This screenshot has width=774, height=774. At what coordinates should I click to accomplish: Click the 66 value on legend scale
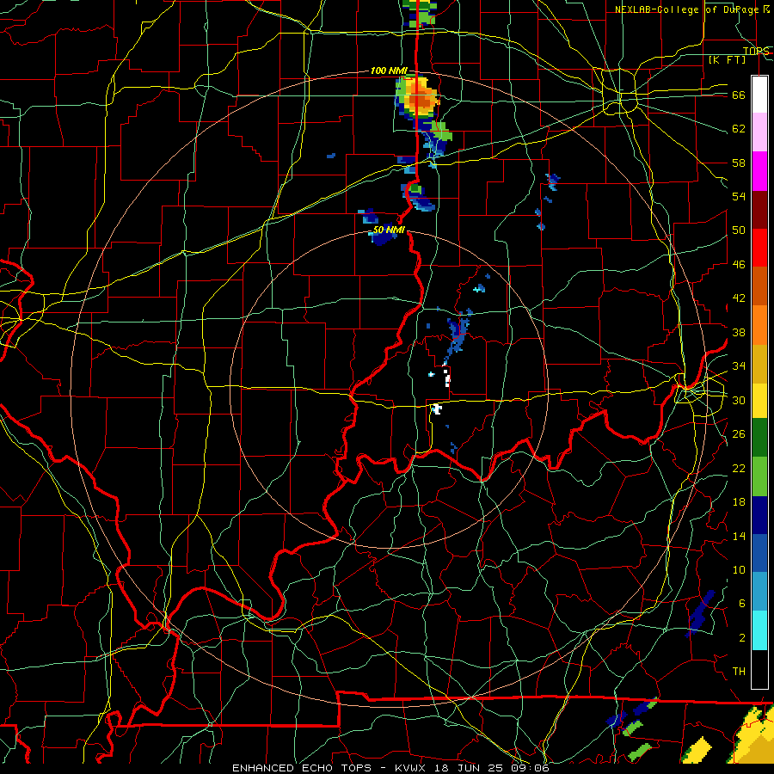(x=739, y=95)
